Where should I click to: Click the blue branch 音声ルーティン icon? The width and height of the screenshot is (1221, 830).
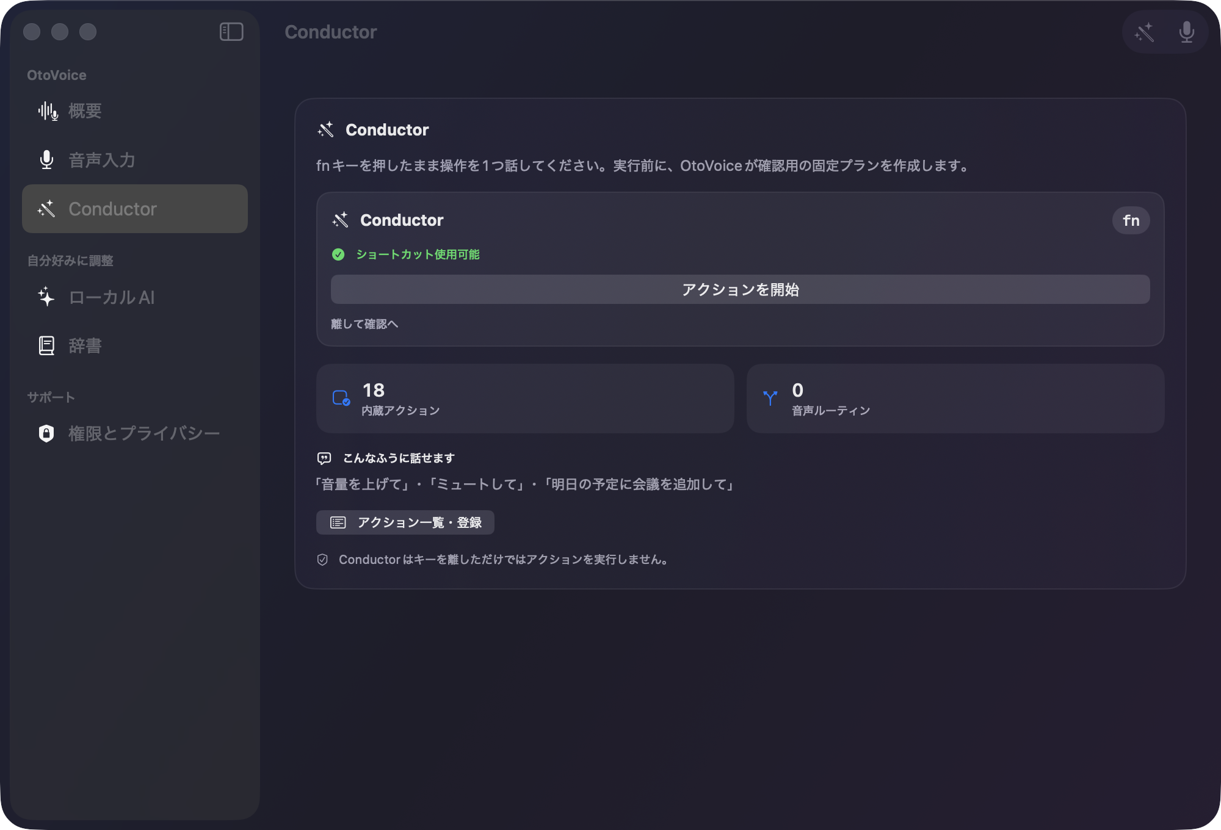click(x=770, y=399)
